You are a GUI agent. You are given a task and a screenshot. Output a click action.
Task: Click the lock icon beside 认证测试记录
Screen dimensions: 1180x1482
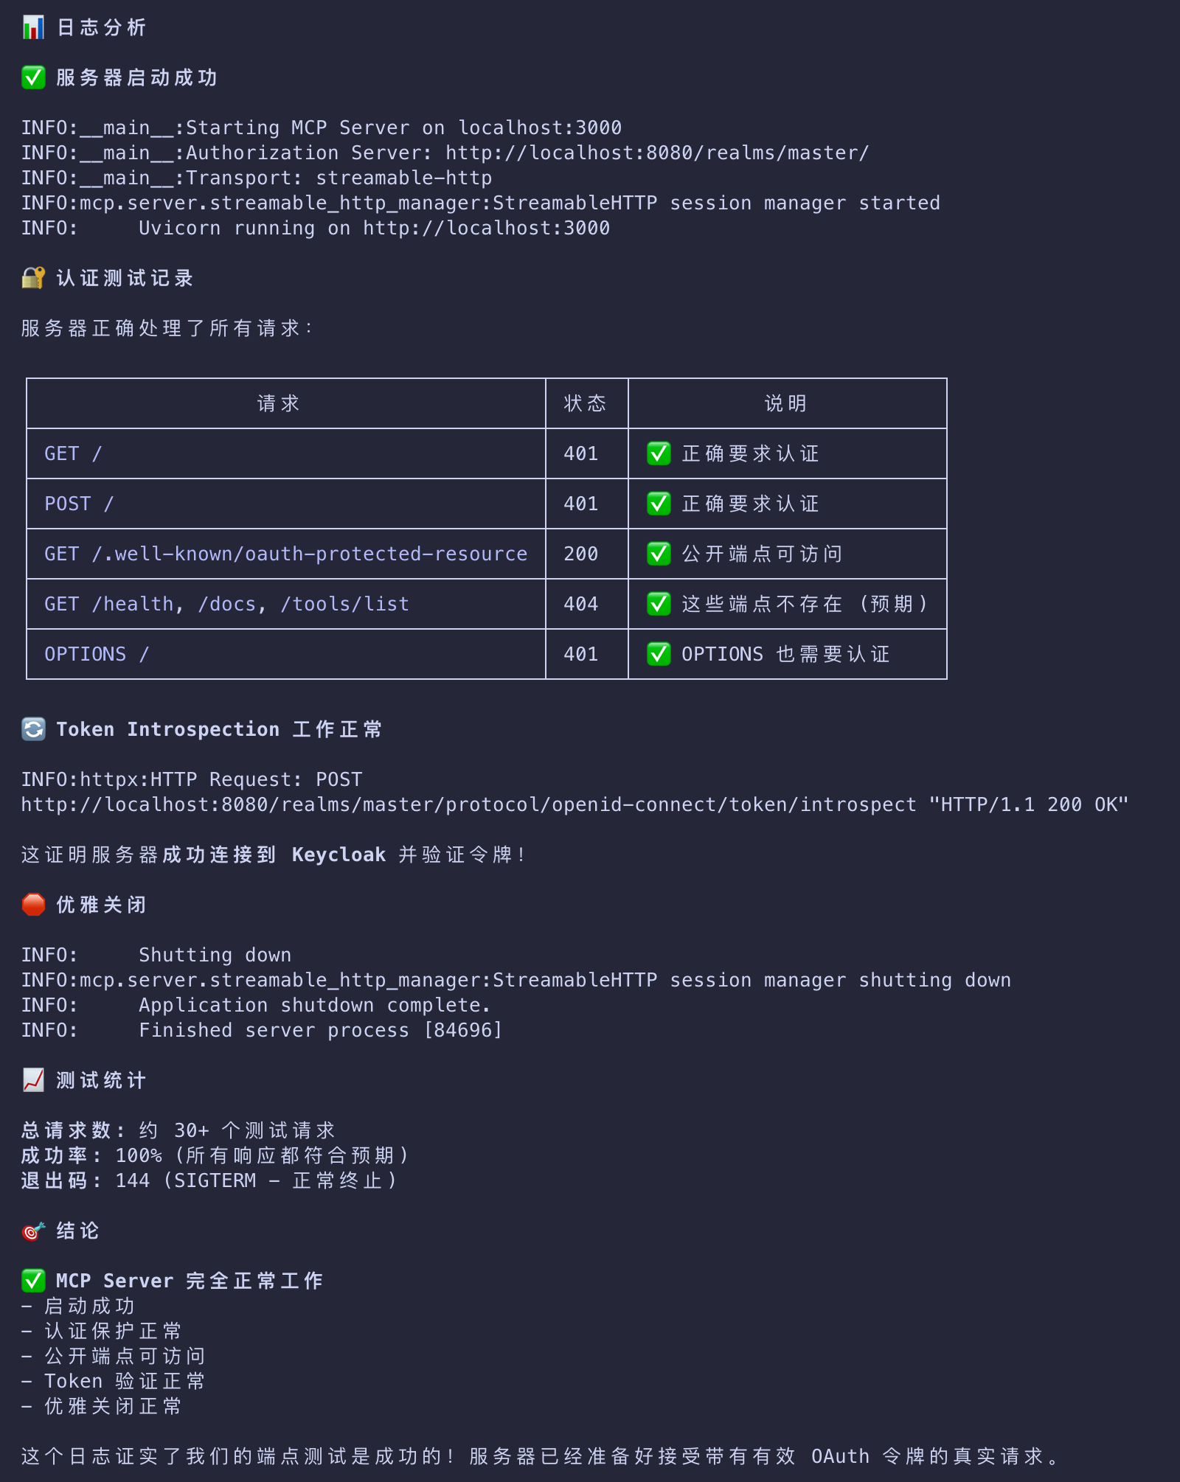click(x=33, y=278)
